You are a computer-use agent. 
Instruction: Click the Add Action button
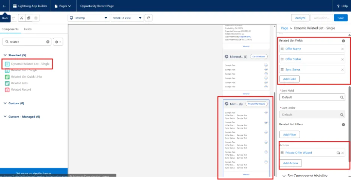pos(290,163)
